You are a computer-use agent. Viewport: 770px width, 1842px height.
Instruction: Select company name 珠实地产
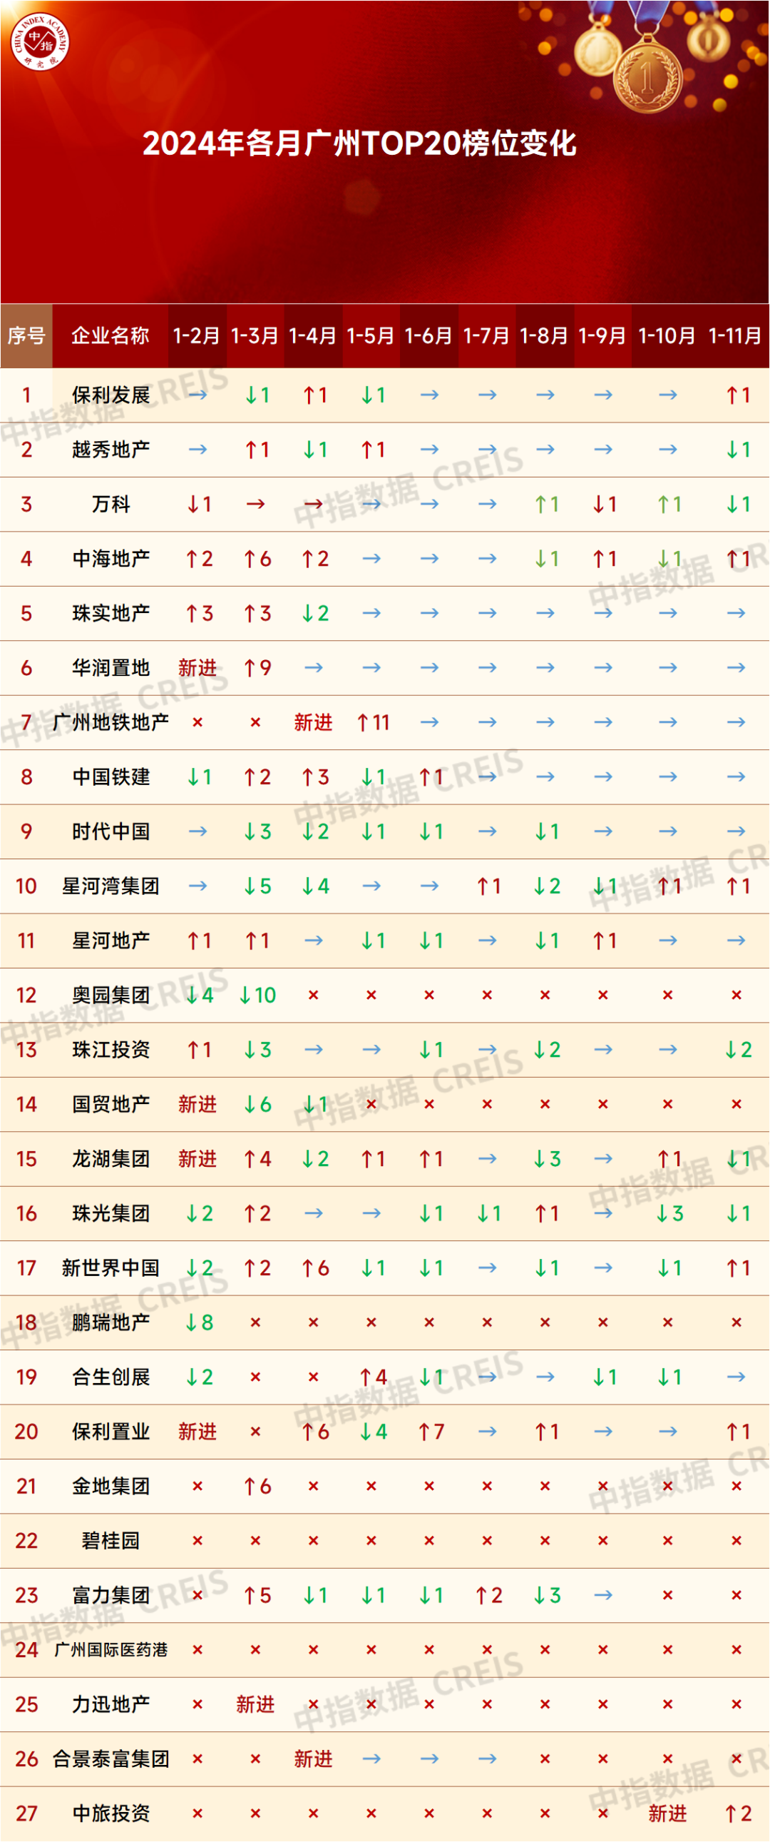(x=111, y=614)
